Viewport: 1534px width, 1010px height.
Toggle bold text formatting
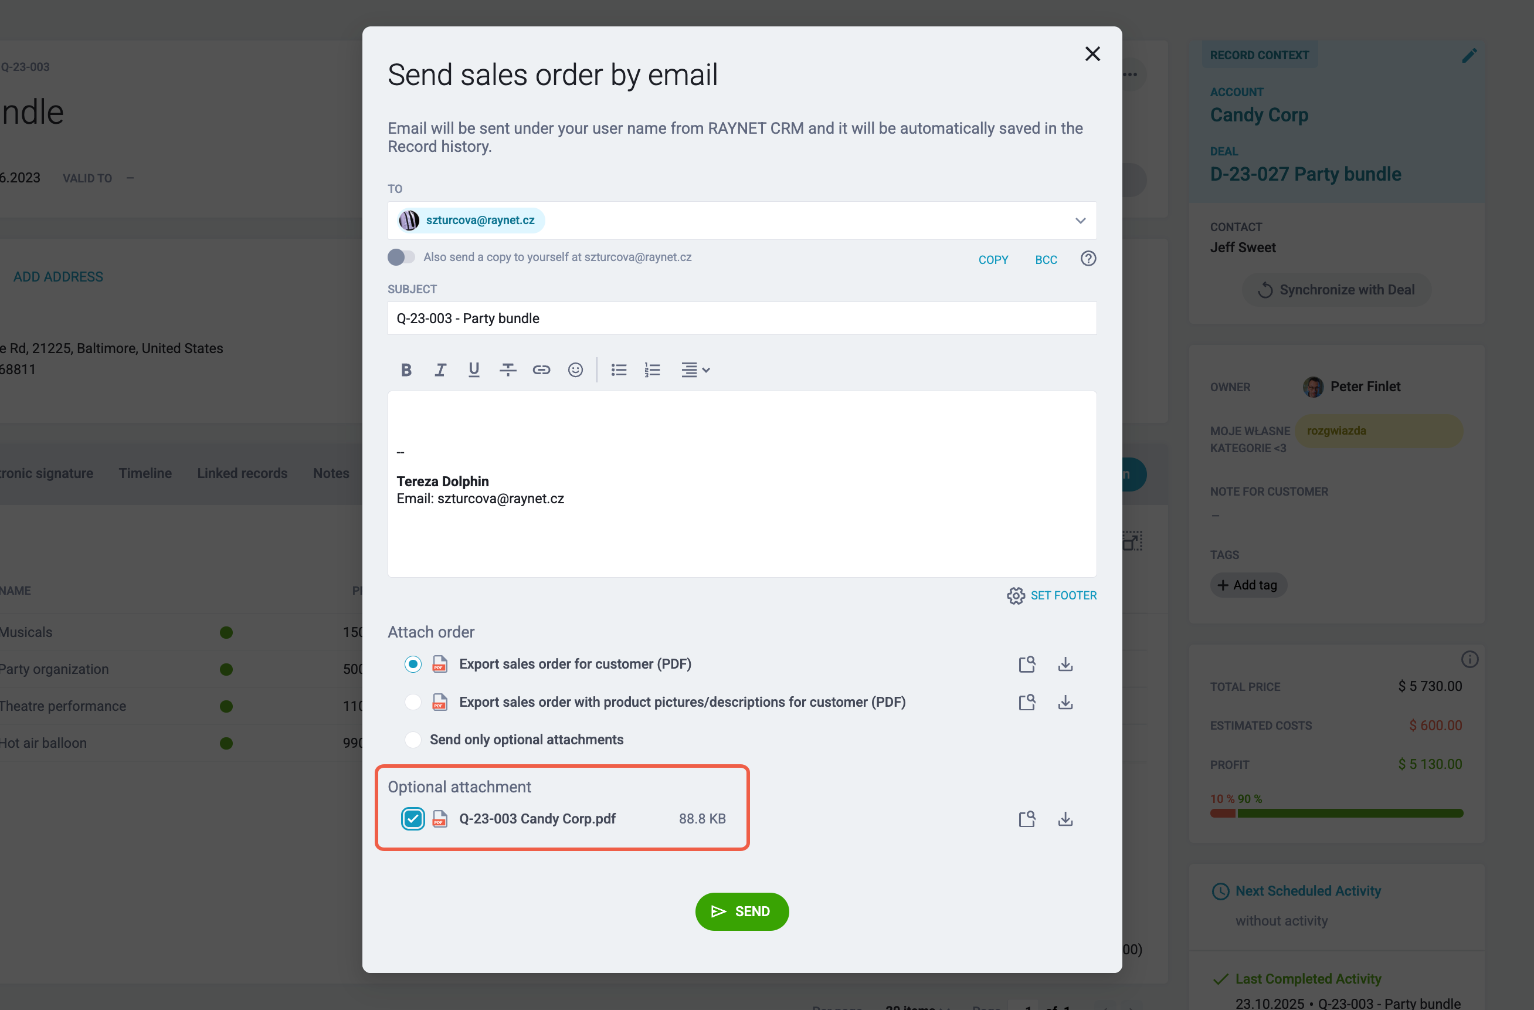406,370
